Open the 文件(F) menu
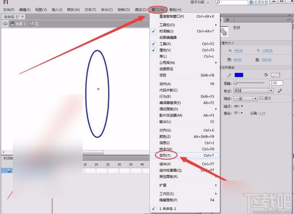Viewport: 294px width, 214px height. pyautogui.click(x=9, y=10)
